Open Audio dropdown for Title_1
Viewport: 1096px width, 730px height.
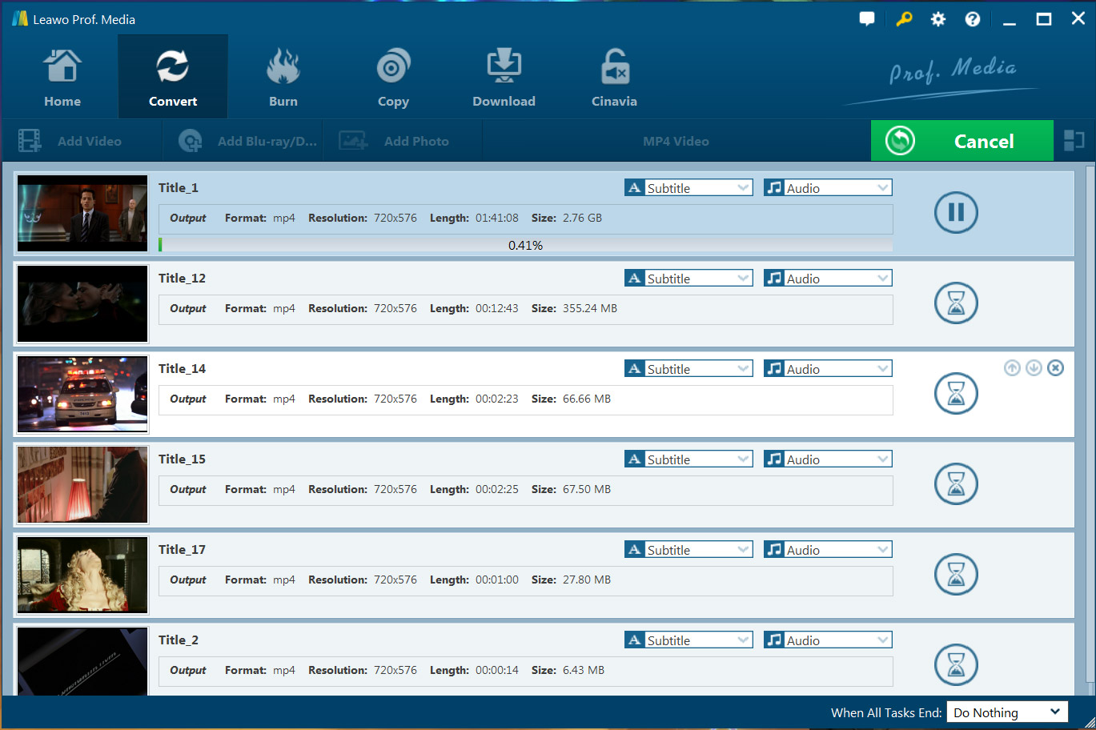pos(828,188)
